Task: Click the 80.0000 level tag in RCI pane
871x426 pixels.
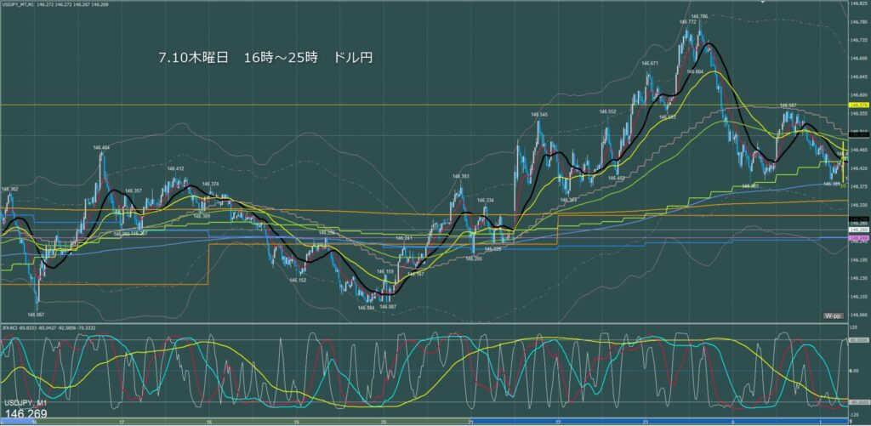Action: (859, 340)
